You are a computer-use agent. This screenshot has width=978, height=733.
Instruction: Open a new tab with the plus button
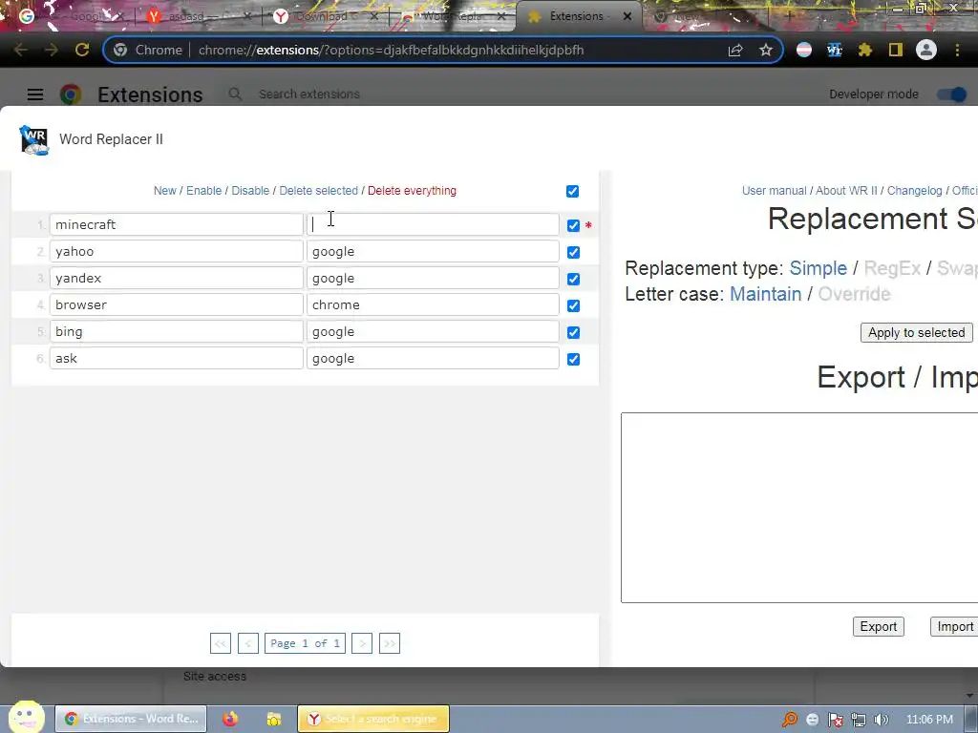click(x=788, y=16)
